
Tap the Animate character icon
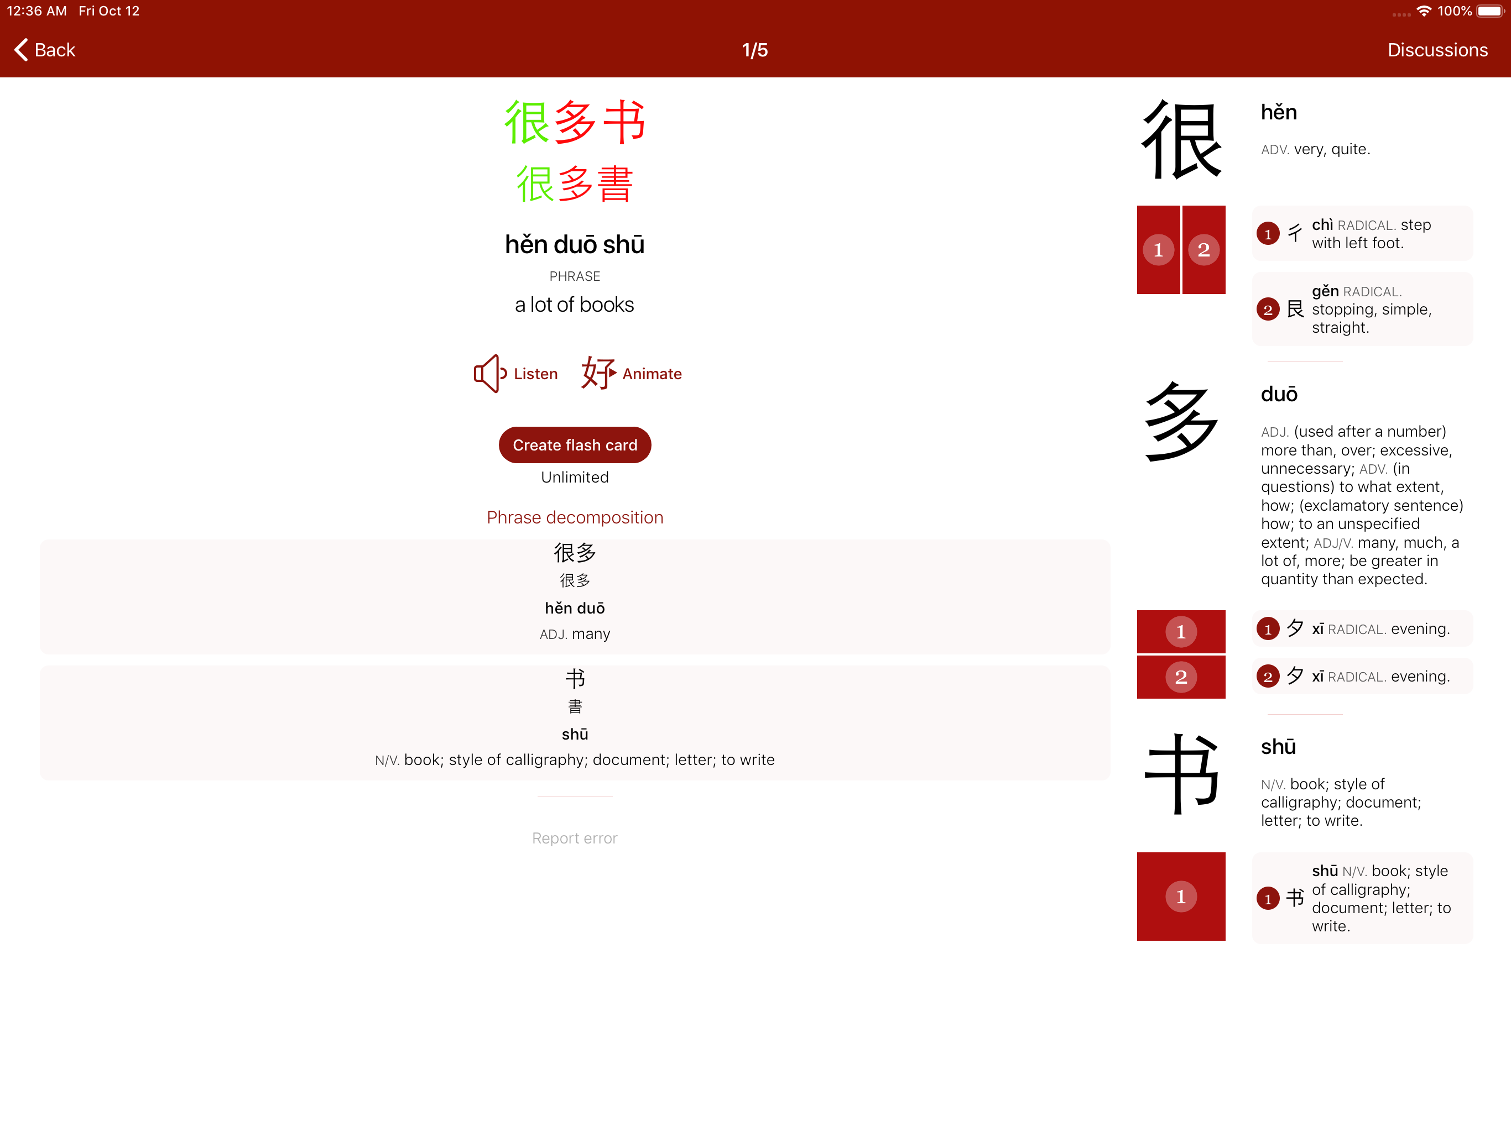point(598,374)
